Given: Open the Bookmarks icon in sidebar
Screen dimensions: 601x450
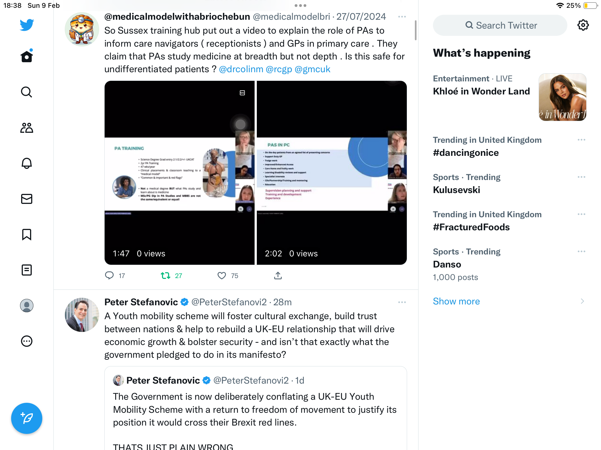Looking at the screenshot, I should (27, 234).
